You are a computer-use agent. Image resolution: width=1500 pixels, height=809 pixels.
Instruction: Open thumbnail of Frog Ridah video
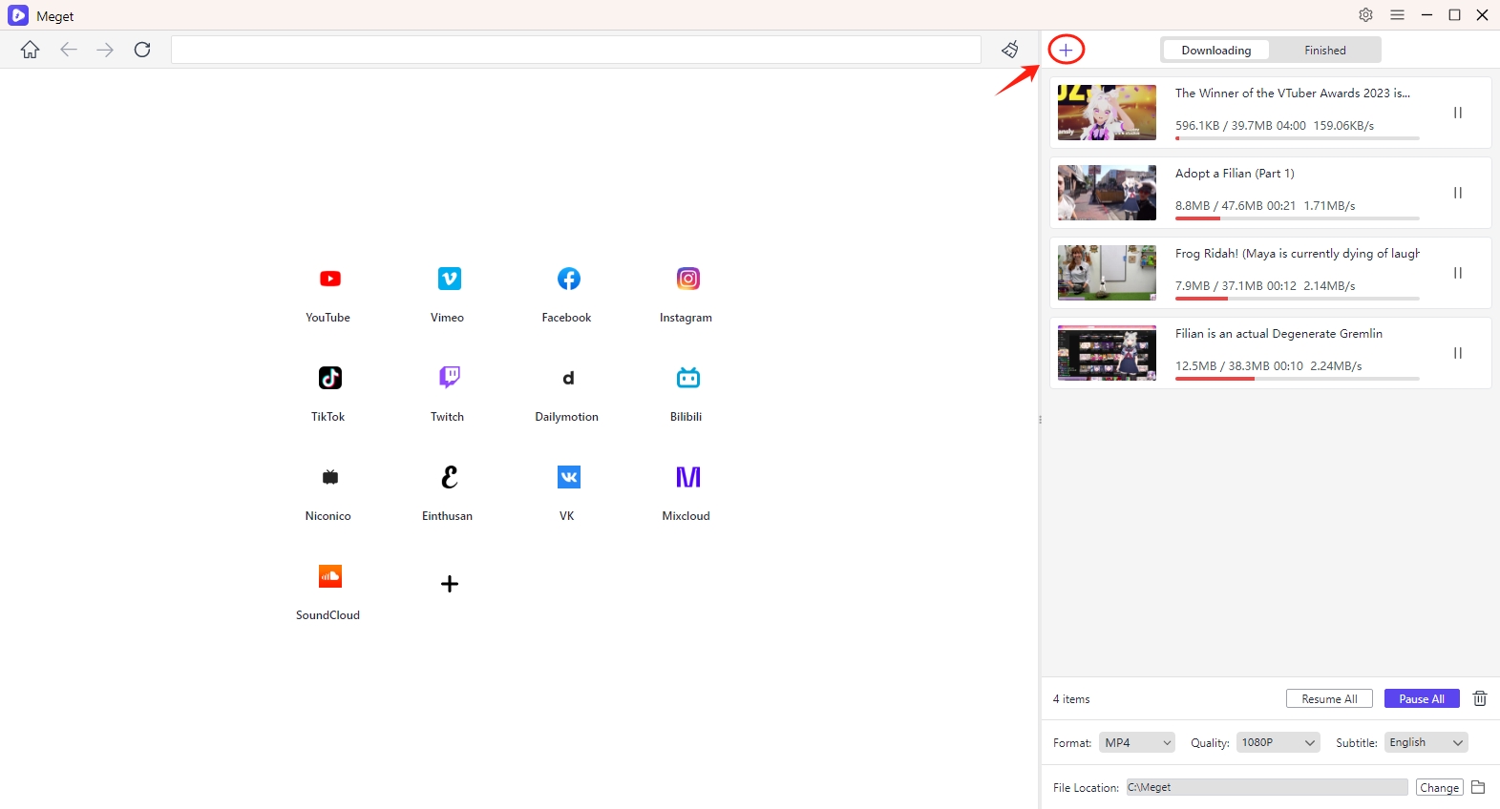pos(1107,273)
